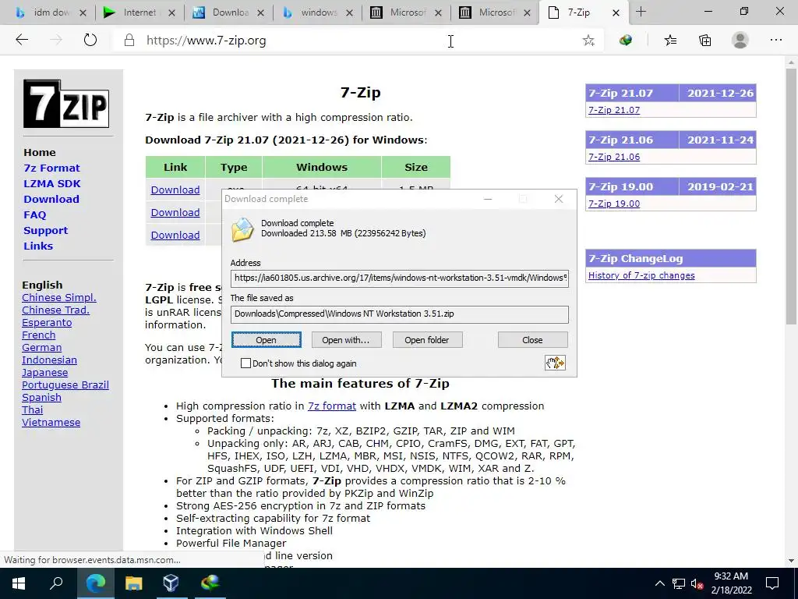
Task: Check Don't show this dialog again
Action: tap(245, 363)
